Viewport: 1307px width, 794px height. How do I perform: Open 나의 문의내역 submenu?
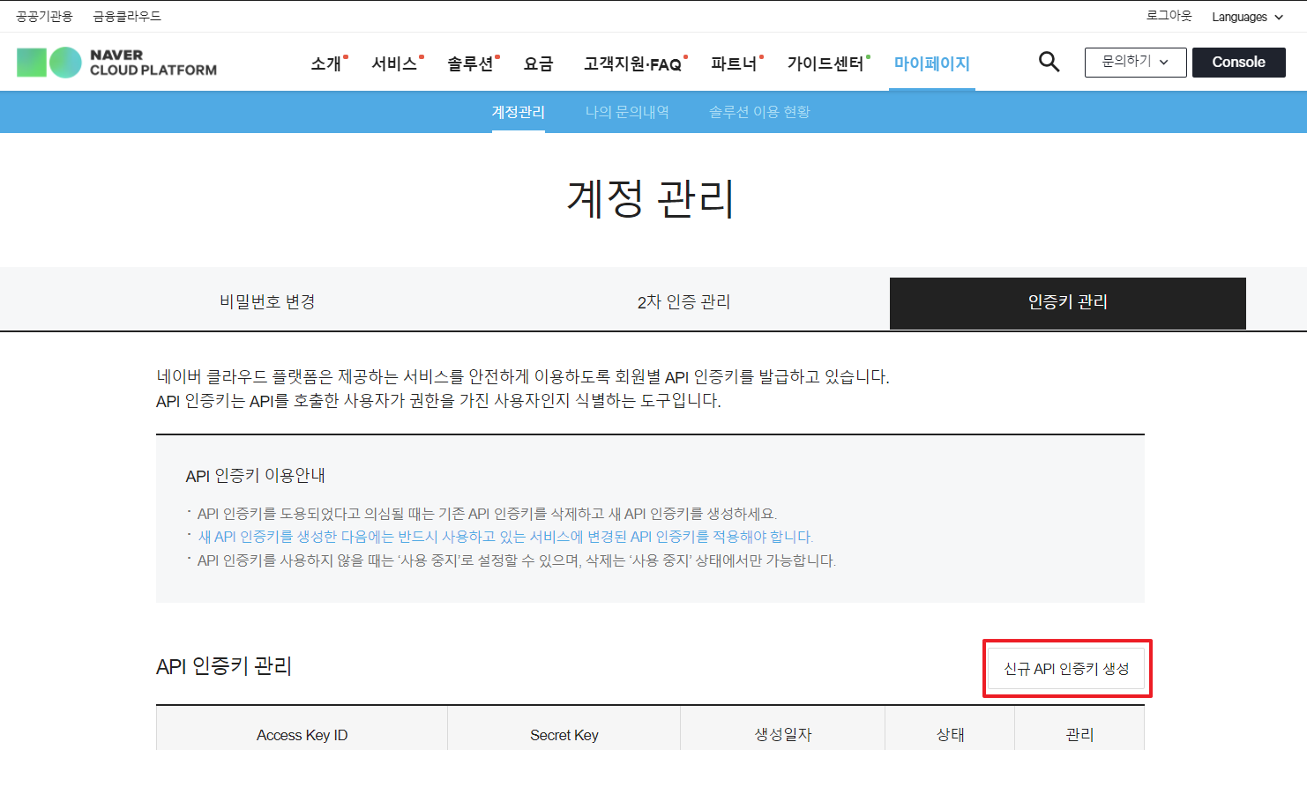click(x=627, y=112)
